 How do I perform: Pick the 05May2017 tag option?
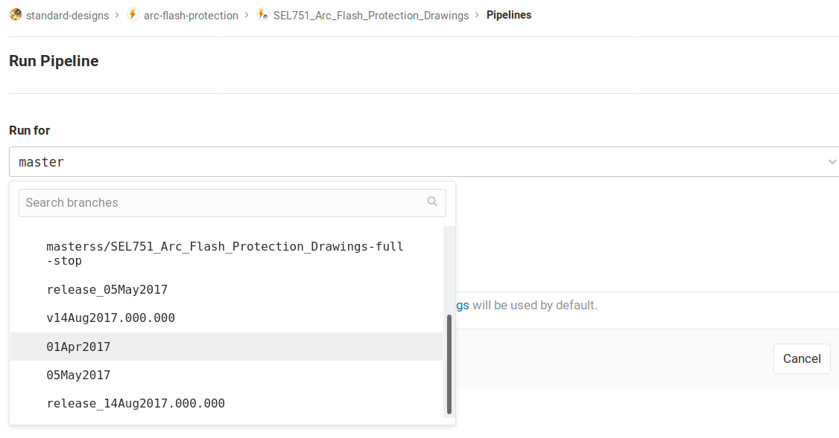(78, 375)
